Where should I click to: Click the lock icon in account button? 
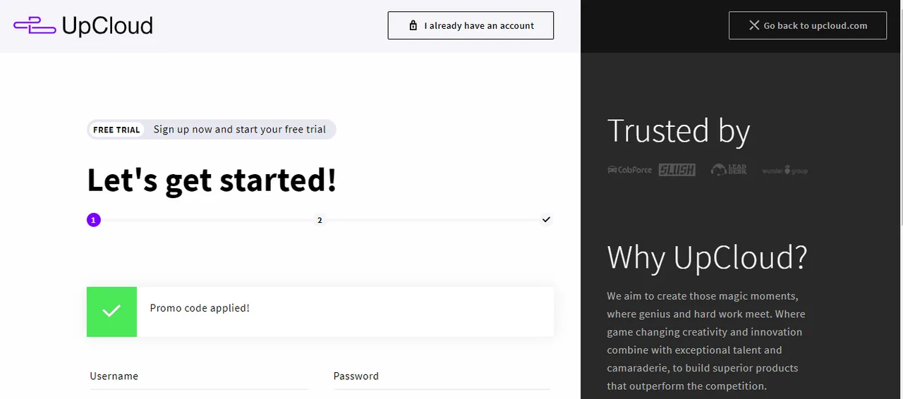(413, 25)
